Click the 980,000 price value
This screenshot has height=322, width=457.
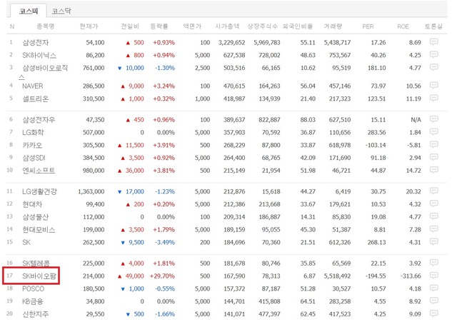point(94,171)
